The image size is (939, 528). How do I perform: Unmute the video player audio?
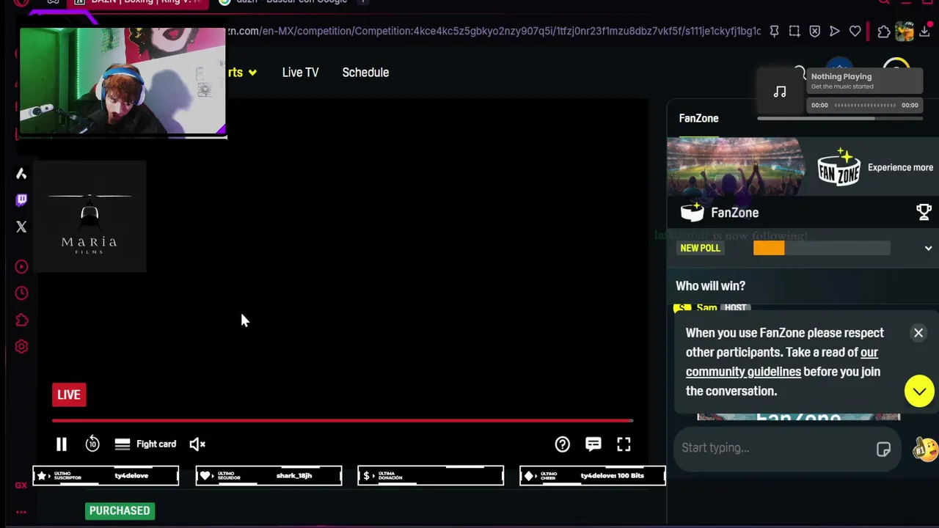[x=197, y=444]
